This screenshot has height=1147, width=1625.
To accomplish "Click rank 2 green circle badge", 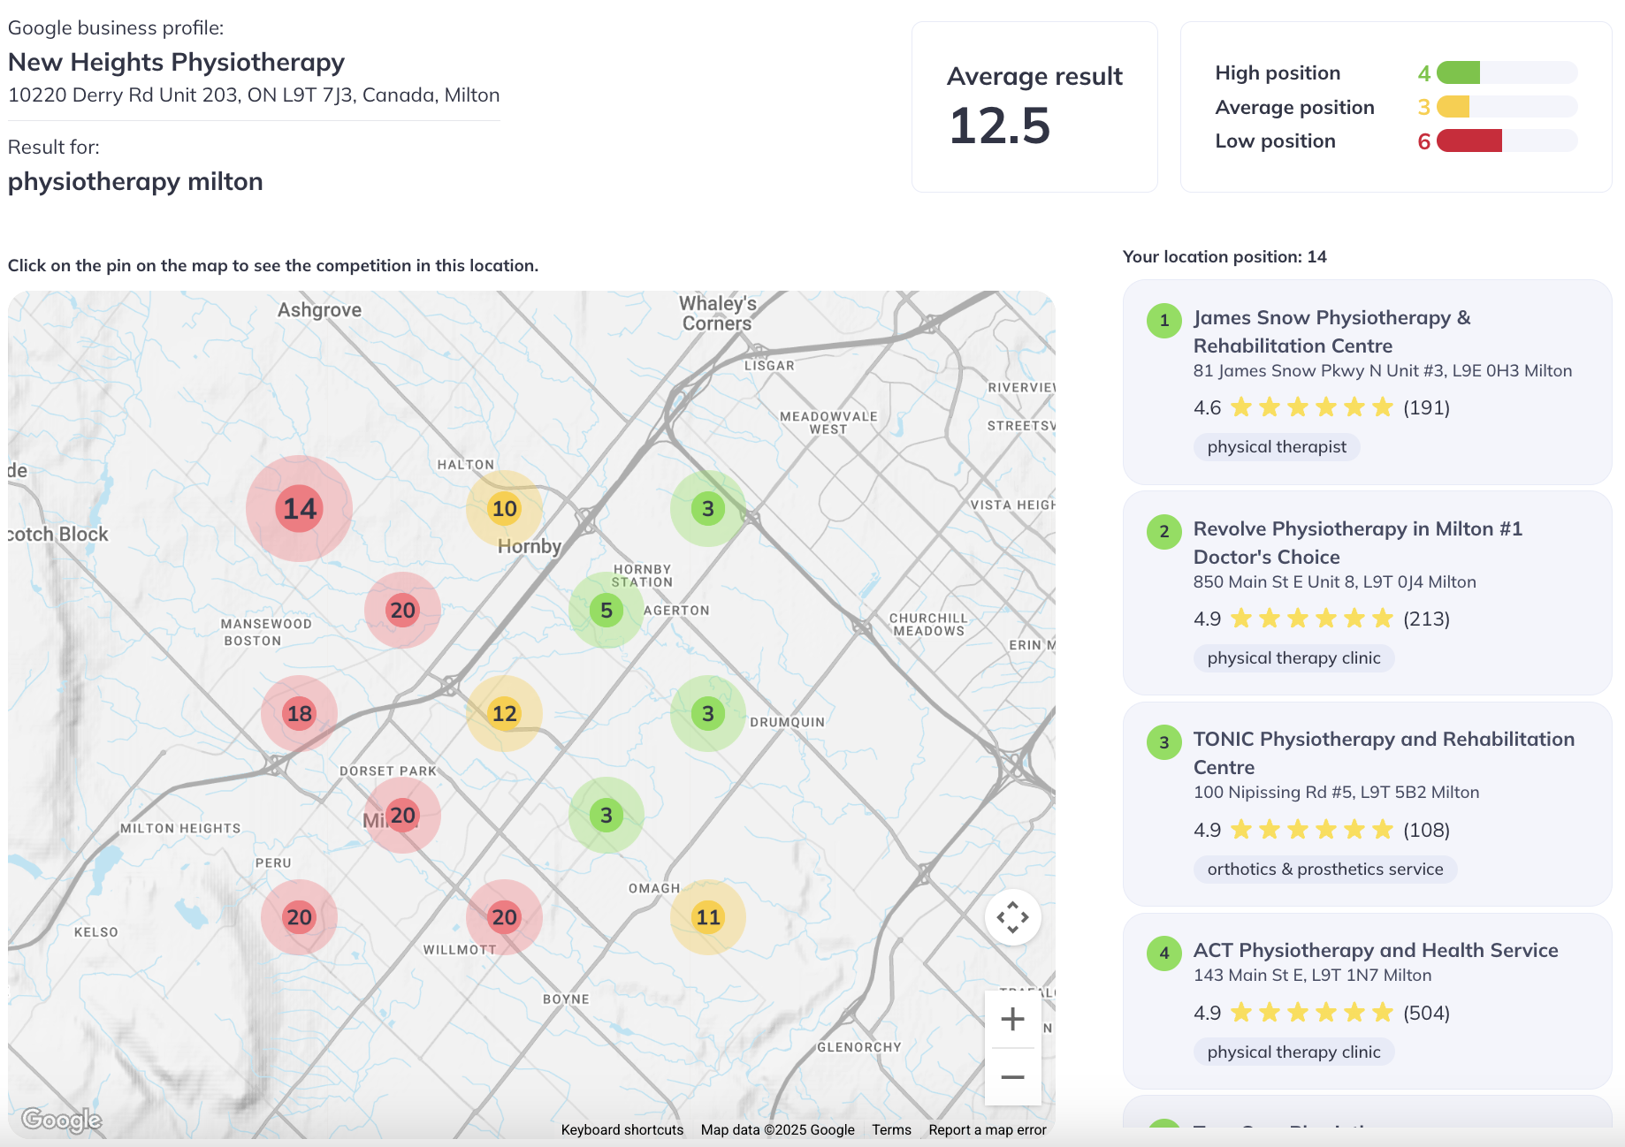I will [1164, 531].
